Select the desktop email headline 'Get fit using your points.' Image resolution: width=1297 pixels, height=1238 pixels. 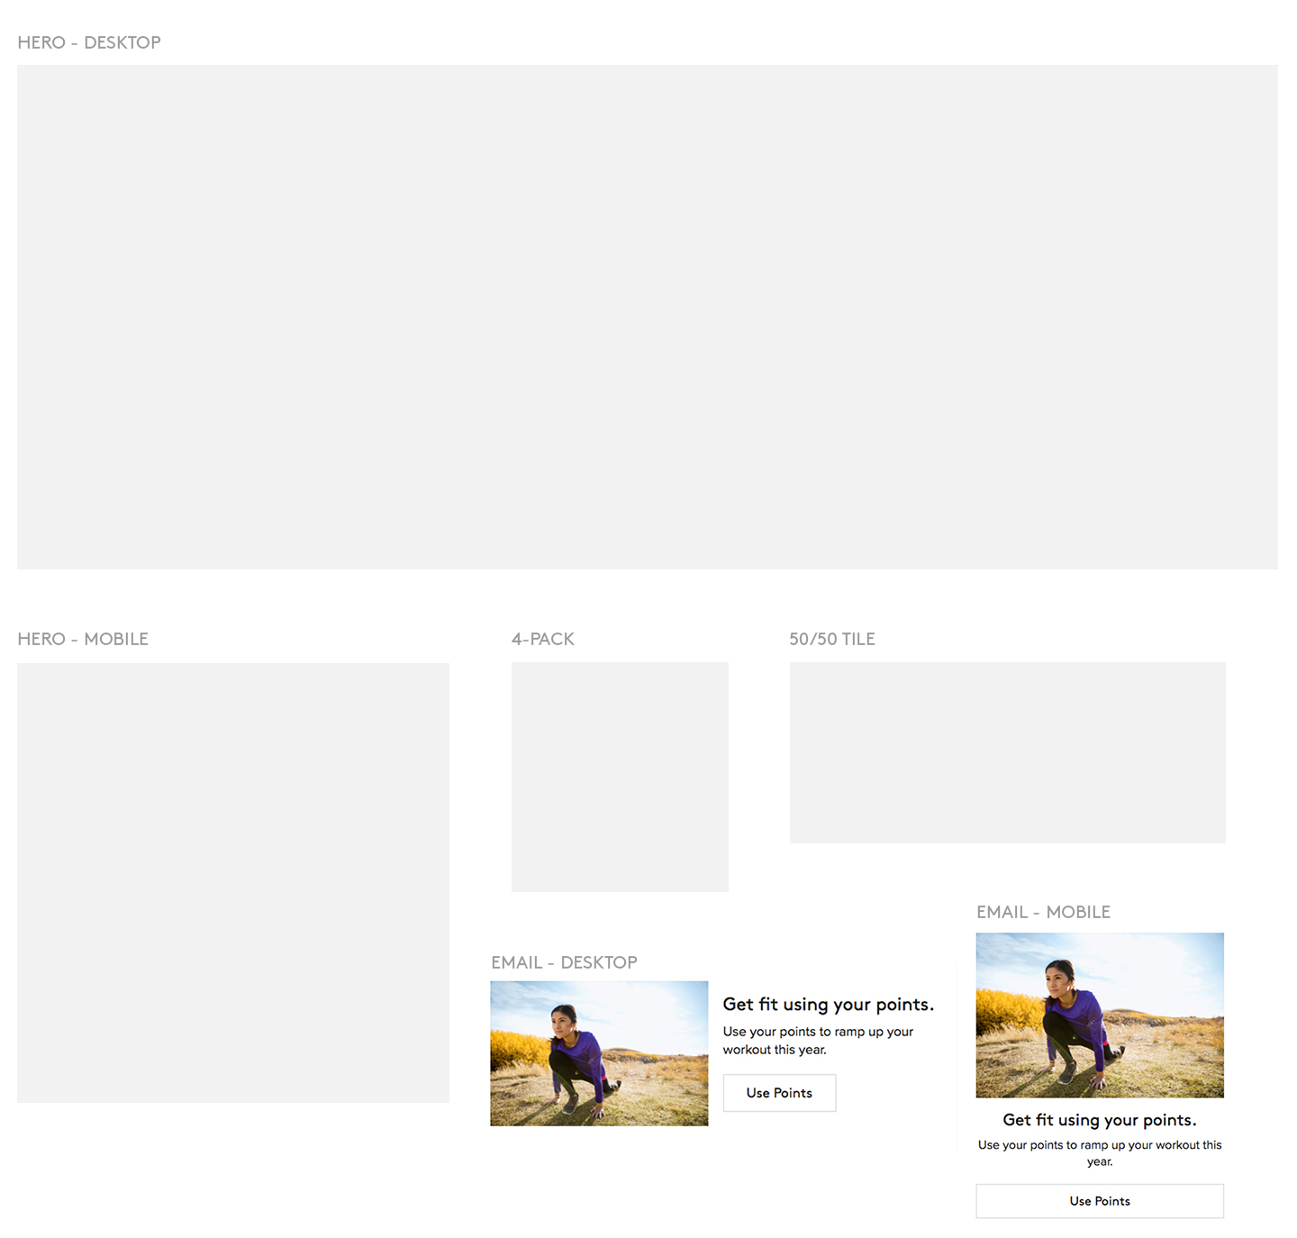[x=828, y=1005]
